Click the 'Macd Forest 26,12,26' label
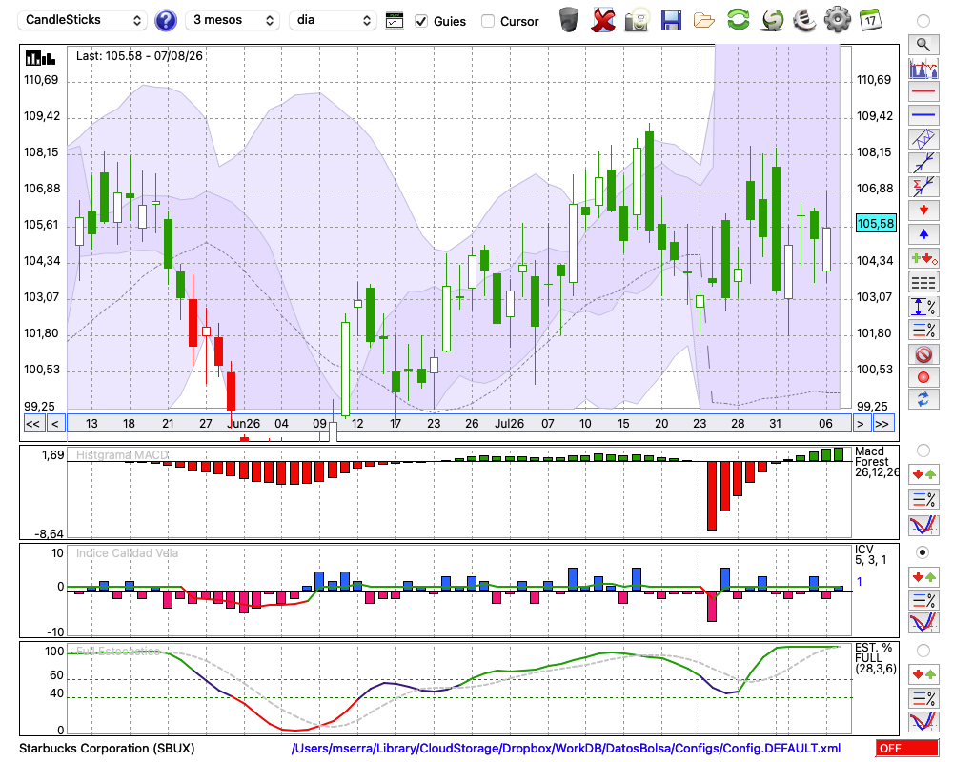The width and height of the screenshot is (953, 762). pos(876,462)
